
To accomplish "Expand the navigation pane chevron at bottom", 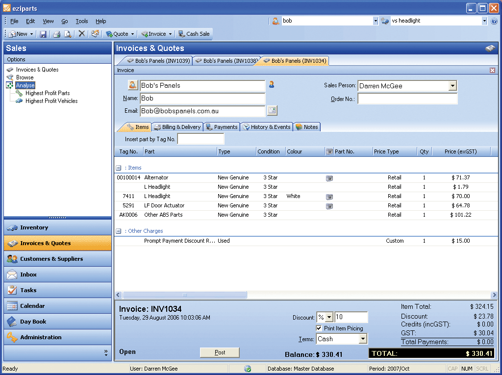I will 106,352.
